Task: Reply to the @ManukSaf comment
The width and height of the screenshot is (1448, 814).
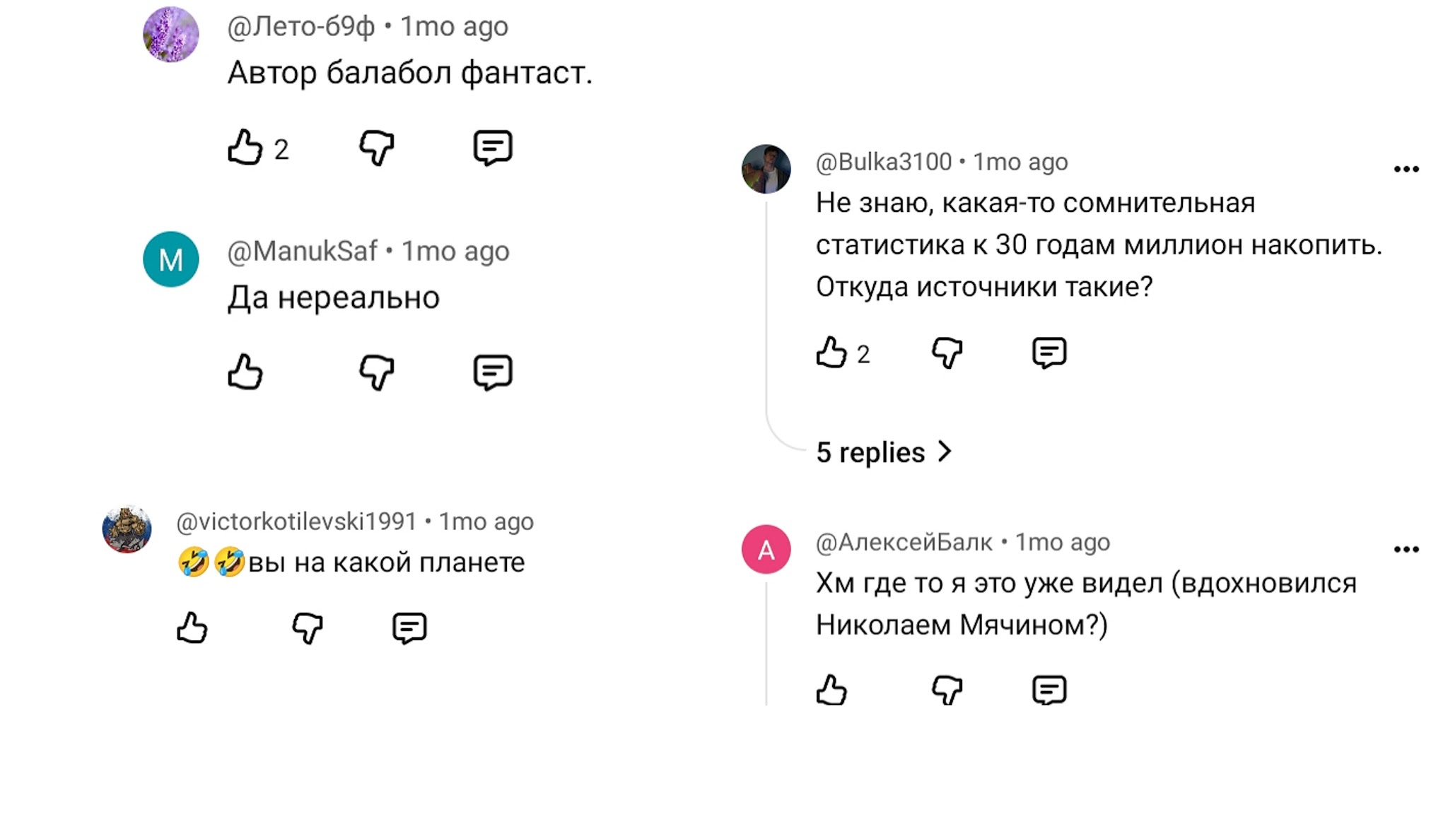Action: (493, 372)
